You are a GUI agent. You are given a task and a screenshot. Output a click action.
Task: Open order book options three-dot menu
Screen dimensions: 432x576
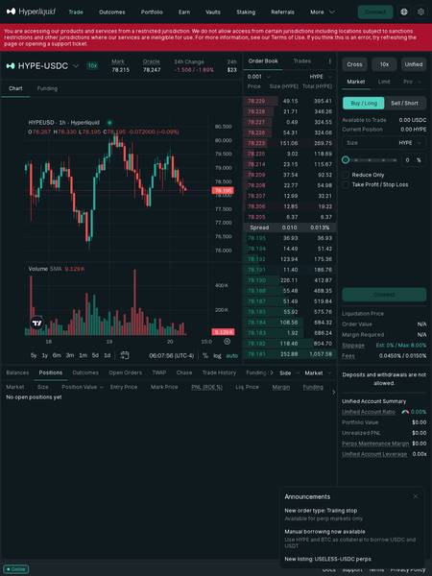(x=329, y=61)
